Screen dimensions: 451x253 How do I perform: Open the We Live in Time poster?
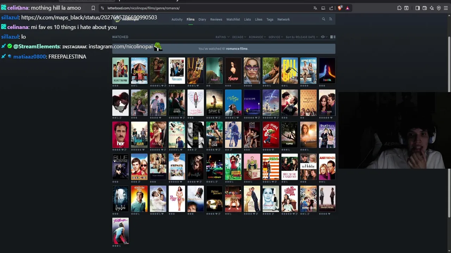pos(196,71)
